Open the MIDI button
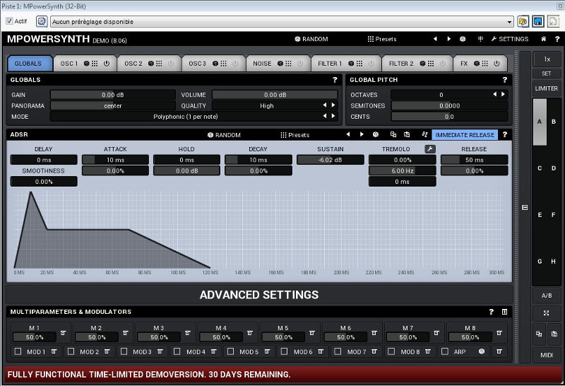 pos(546,355)
